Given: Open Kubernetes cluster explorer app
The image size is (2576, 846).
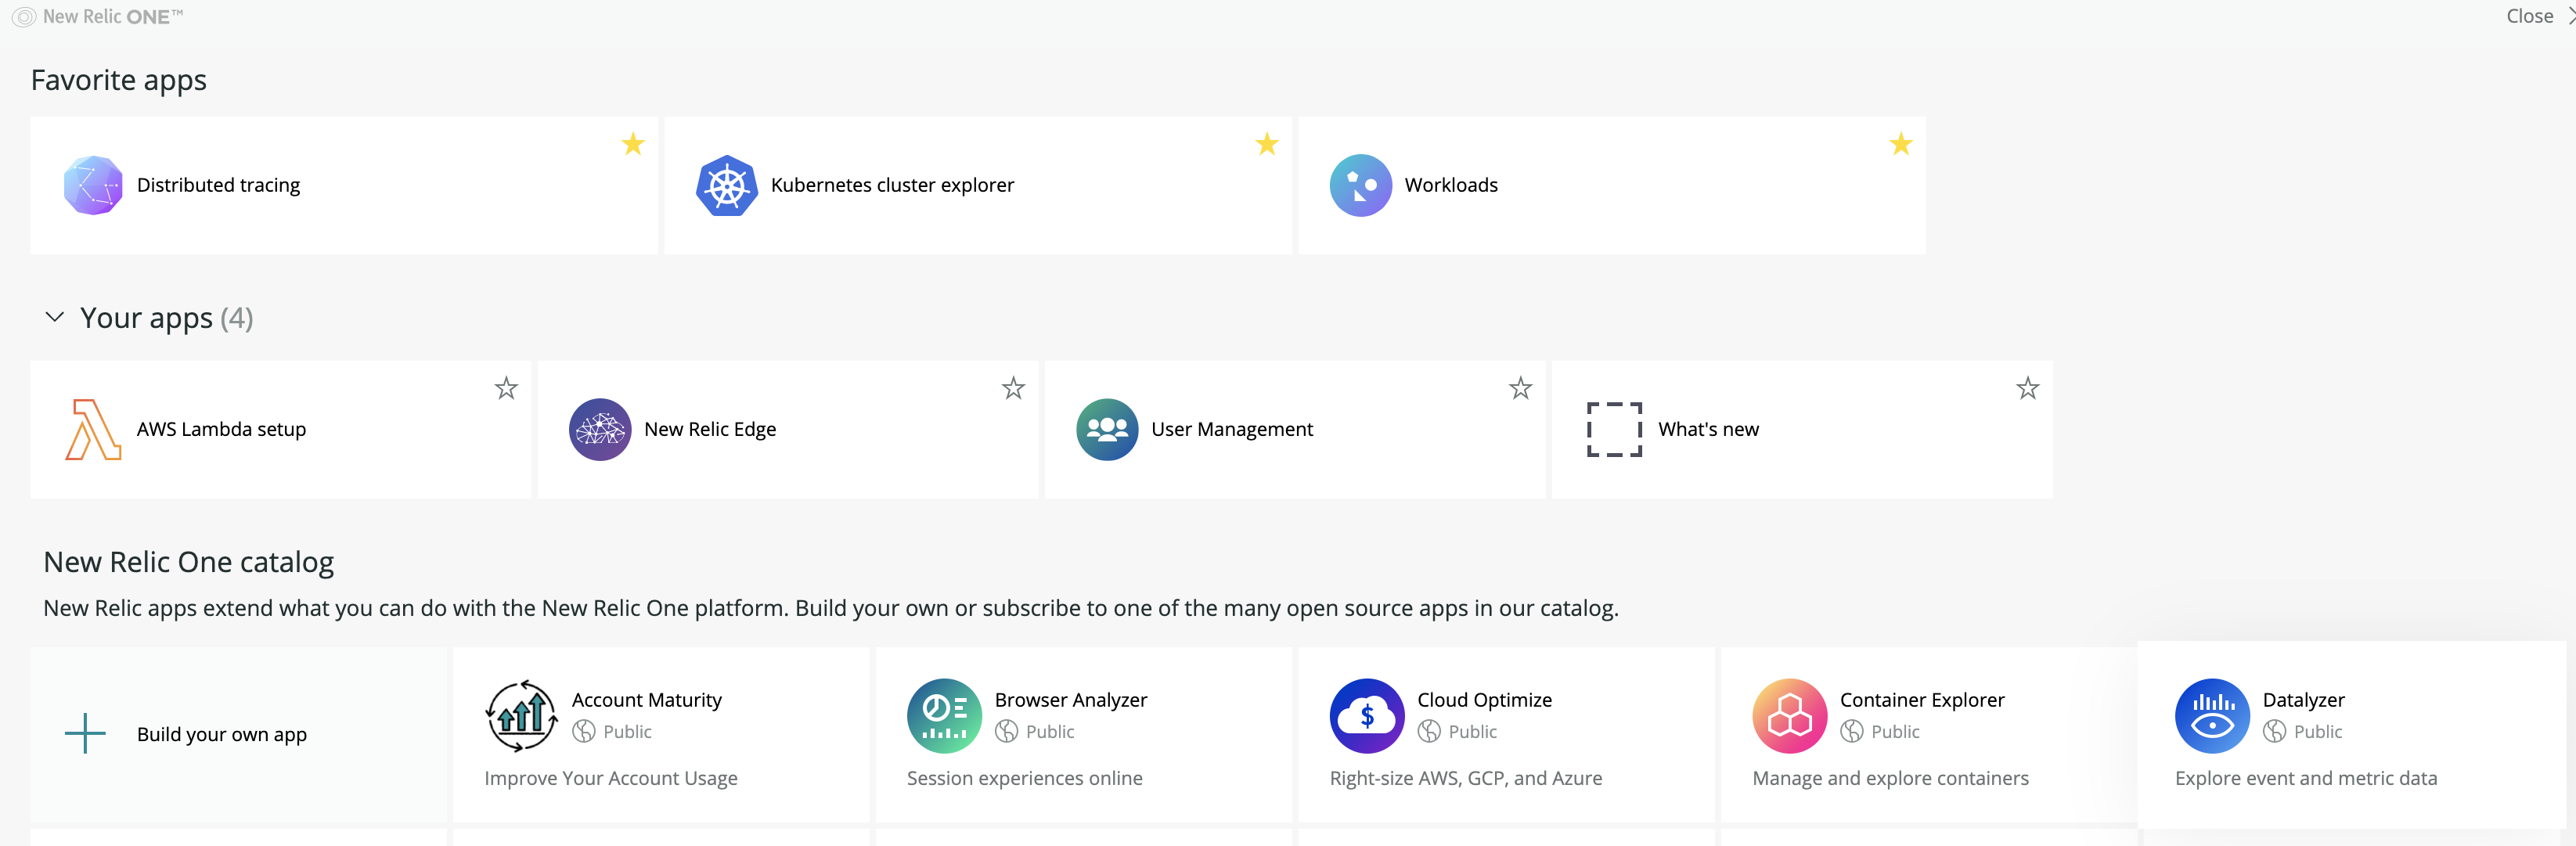Looking at the screenshot, I should [978, 185].
